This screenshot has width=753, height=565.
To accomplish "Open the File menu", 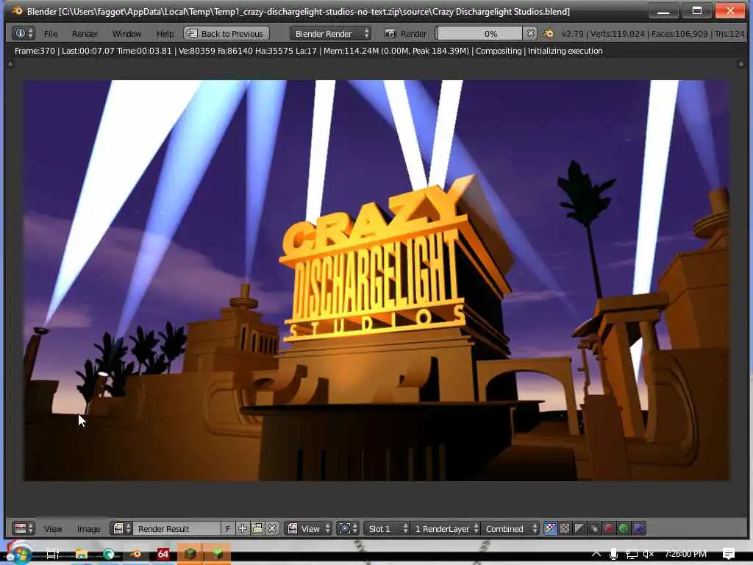I will [51, 34].
